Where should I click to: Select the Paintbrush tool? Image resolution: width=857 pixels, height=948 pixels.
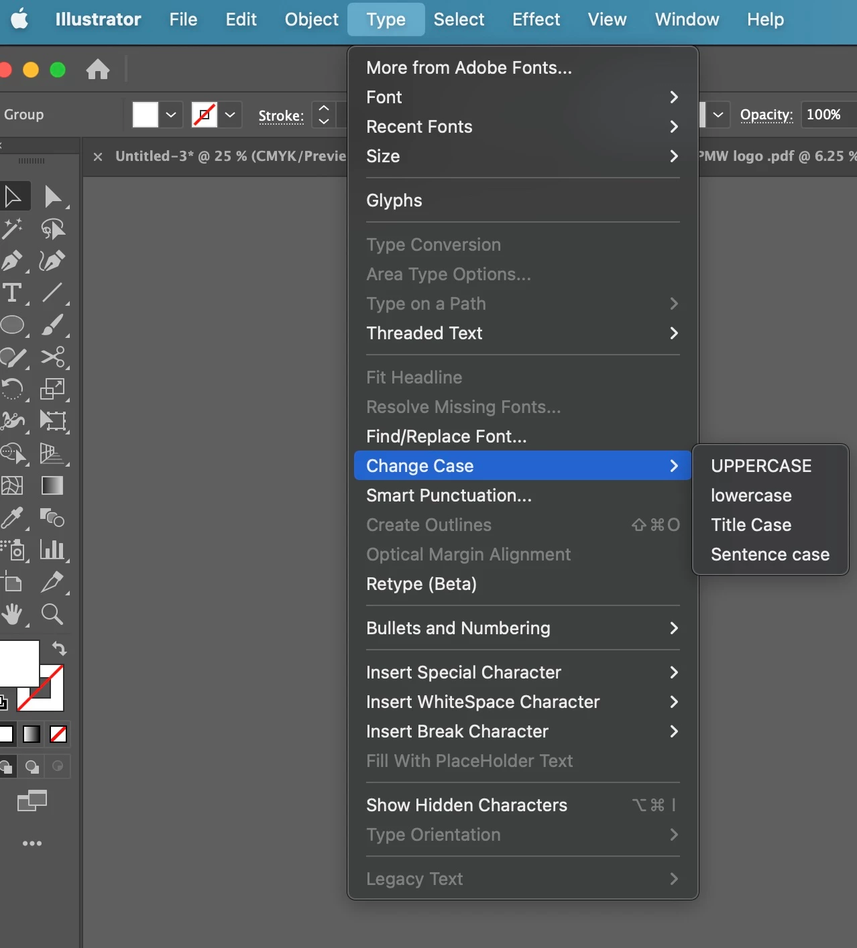[x=53, y=325]
